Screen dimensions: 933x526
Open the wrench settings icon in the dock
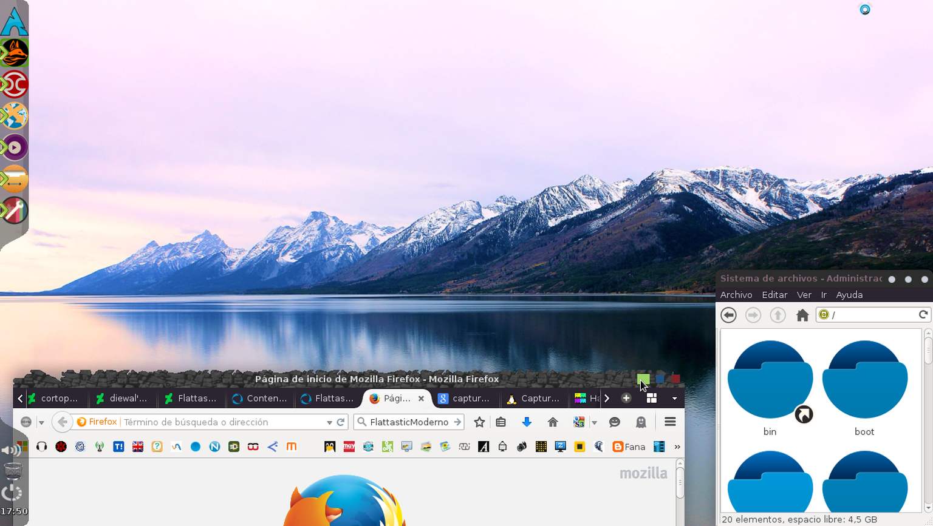14,211
